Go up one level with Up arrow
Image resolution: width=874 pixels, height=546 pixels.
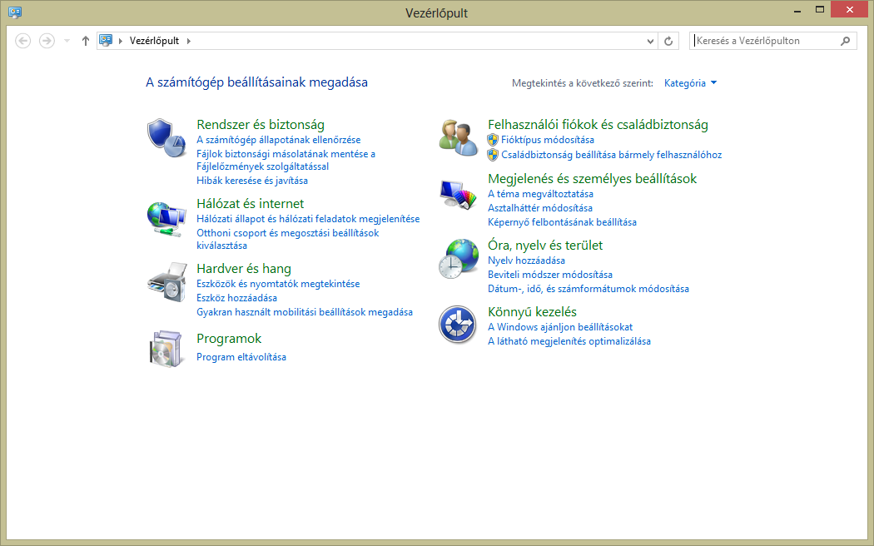tap(85, 41)
